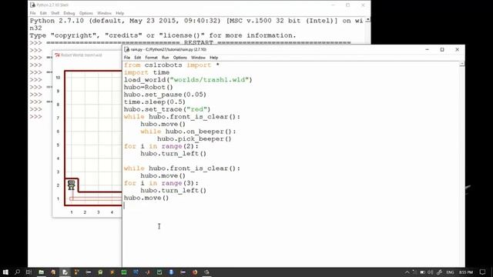Click the editor's vertical scrollbar up arrow
493x277 pixels.
462,64
